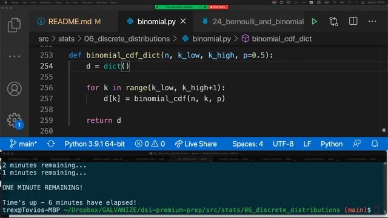Image resolution: width=388 pixels, height=218 pixels.
Task: Synchronize changes from the status bar
Action: point(51,144)
